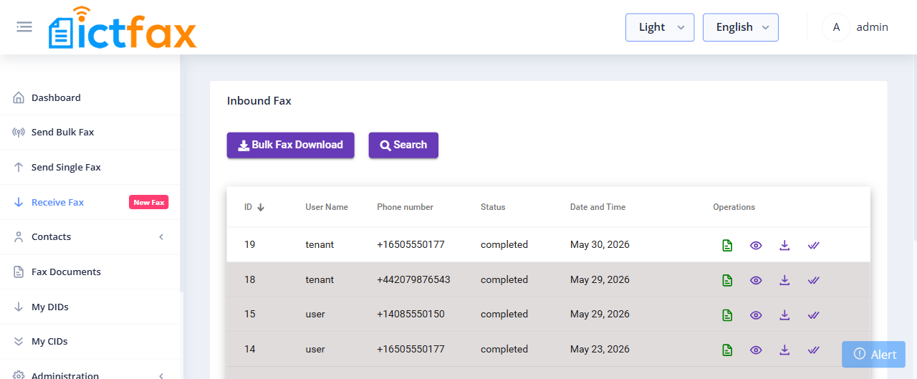Open the Light theme dropdown
This screenshot has height=379, width=917.
tap(660, 27)
